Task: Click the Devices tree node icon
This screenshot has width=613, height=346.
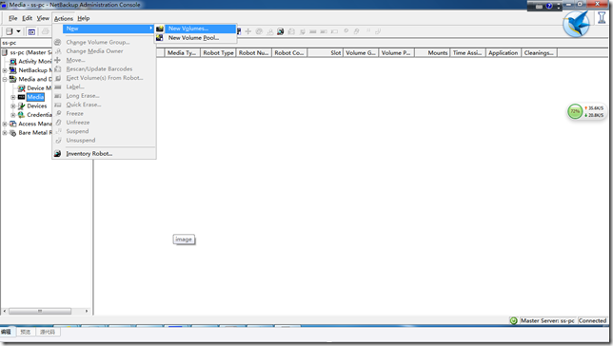Action: 22,106
